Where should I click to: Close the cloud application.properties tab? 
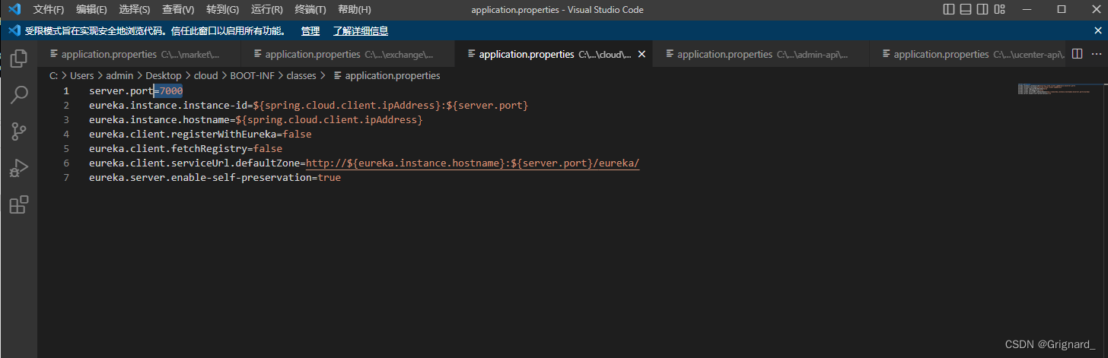tap(642, 54)
